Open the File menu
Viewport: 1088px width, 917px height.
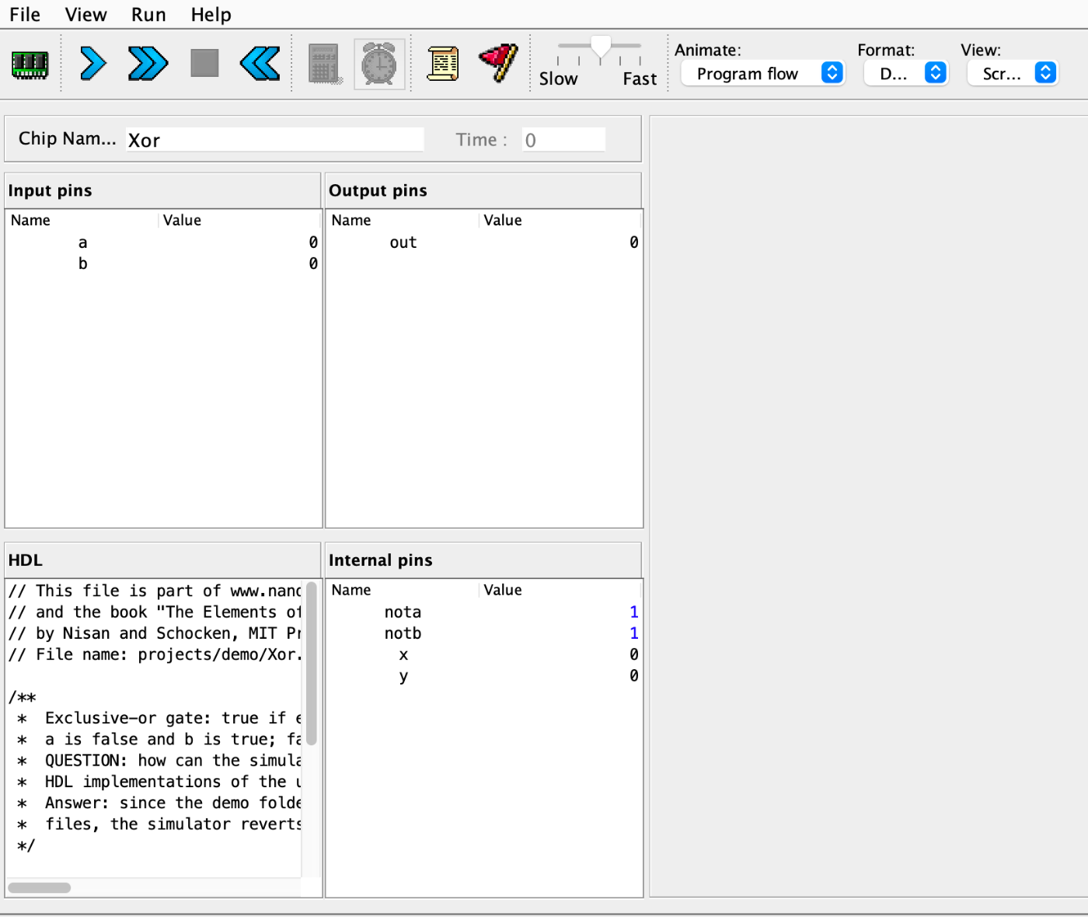pyautogui.click(x=25, y=15)
